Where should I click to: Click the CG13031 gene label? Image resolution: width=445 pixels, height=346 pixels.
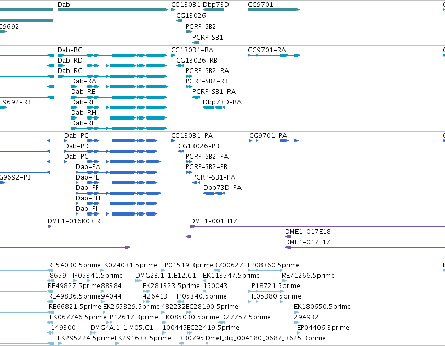(186, 5)
